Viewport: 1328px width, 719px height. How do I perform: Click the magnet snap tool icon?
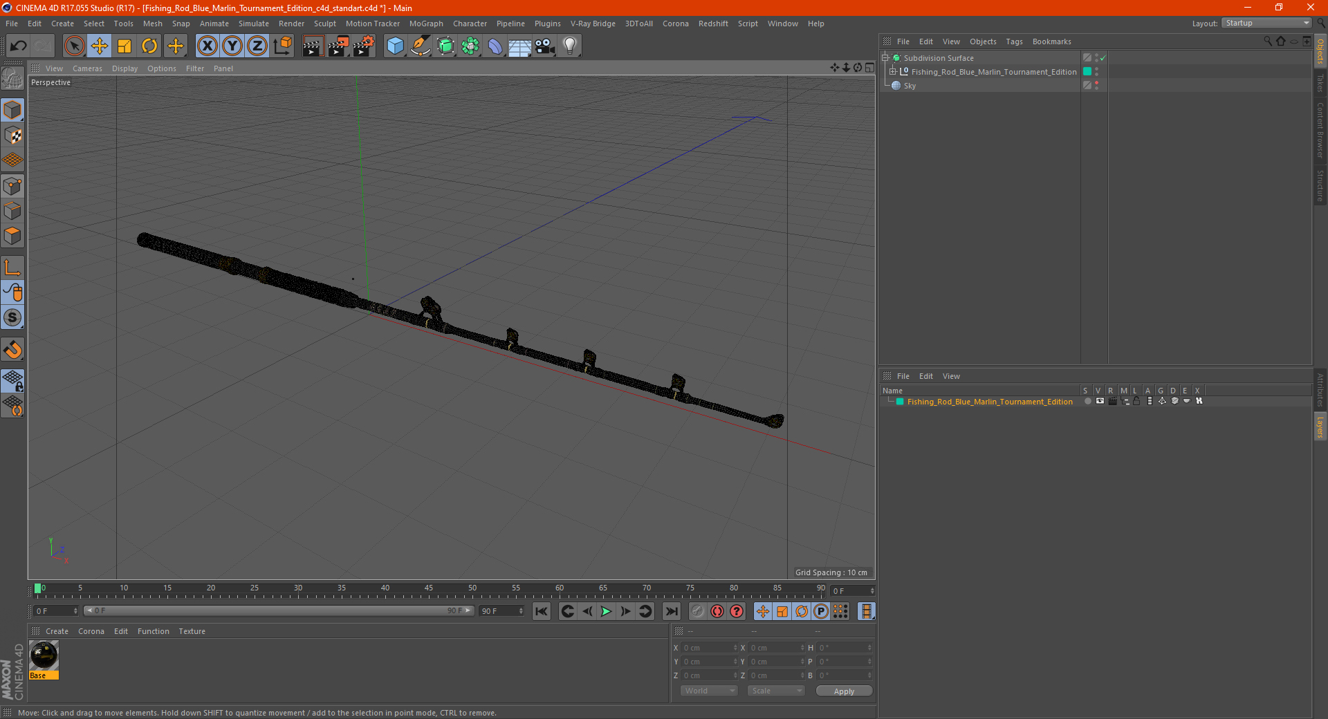tap(12, 350)
